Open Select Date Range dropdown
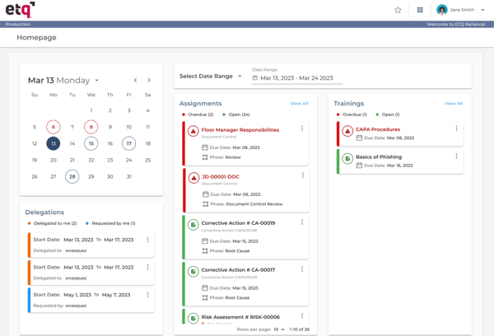The width and height of the screenshot is (494, 336). (210, 77)
